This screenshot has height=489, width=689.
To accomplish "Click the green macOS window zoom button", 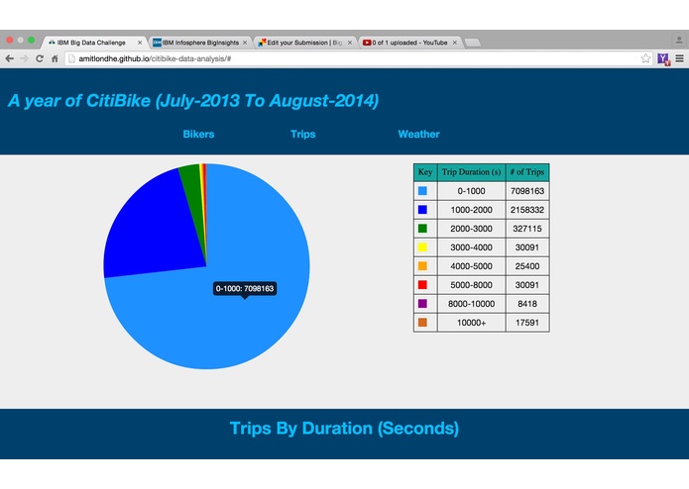I will point(31,40).
